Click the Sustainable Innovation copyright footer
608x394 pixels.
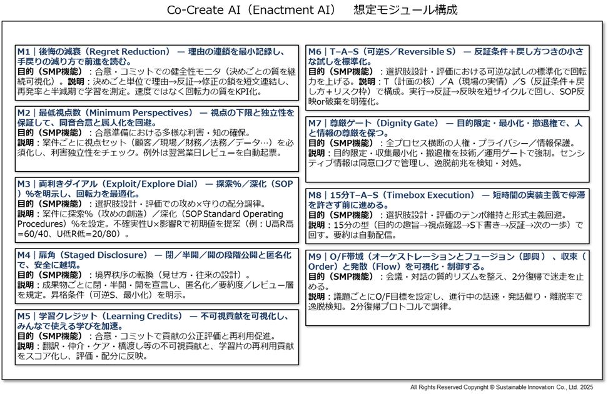tap(501, 387)
